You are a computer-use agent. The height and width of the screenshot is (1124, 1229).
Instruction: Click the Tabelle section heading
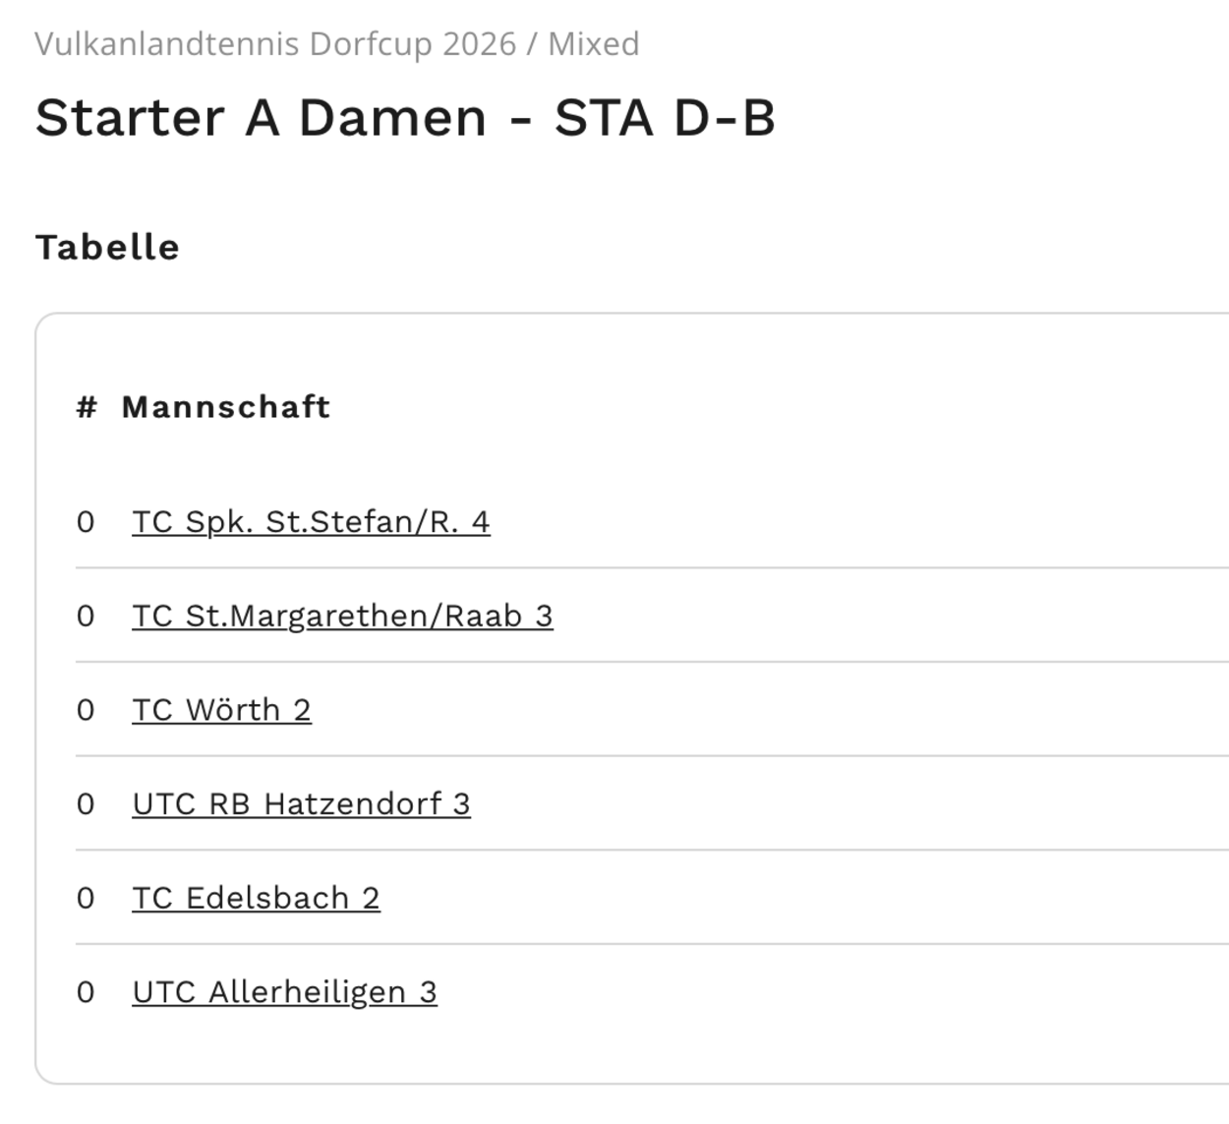point(107,247)
